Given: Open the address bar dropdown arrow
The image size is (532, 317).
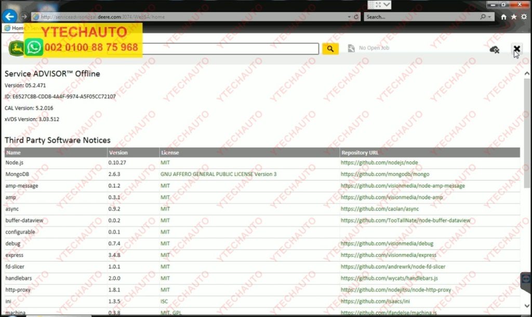Looking at the screenshot, I should [x=349, y=17].
